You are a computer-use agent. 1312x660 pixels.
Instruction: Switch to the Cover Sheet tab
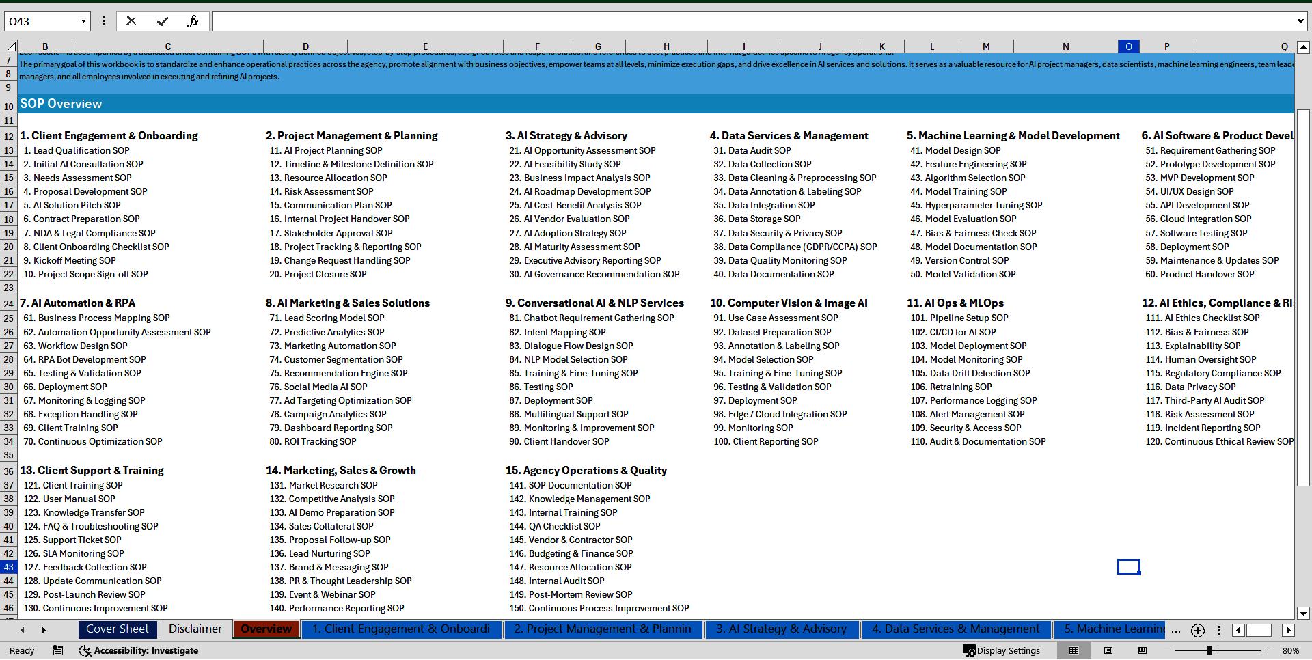(x=118, y=629)
